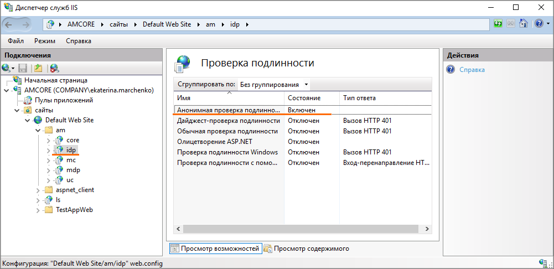Click the Справка link in Actions pane
This screenshot has height=269, width=554.
coord(472,70)
